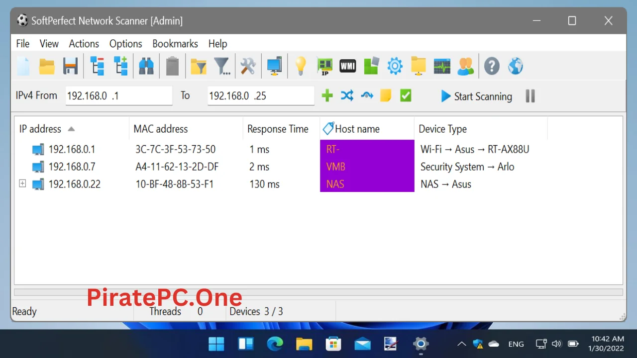Expand the 192.168.0.22 tree row
This screenshot has height=358, width=637.
[22, 183]
